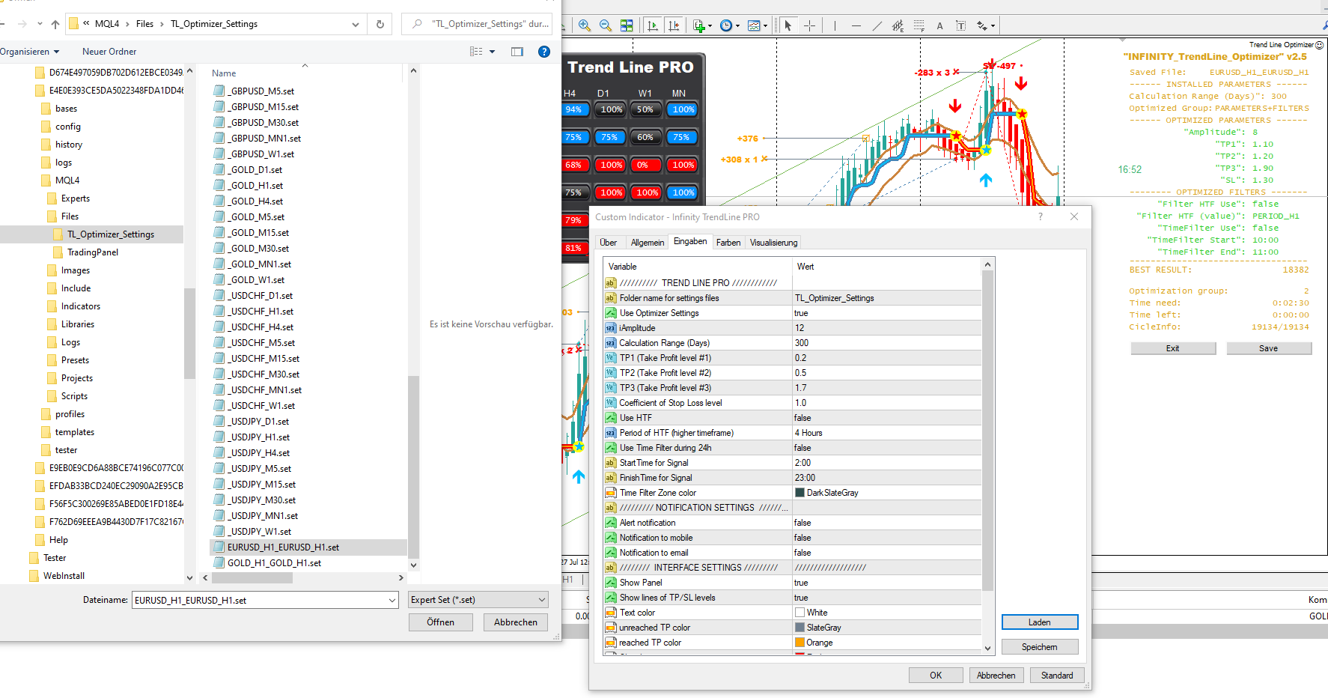Select the text 'A' drawing tool

(x=939, y=25)
